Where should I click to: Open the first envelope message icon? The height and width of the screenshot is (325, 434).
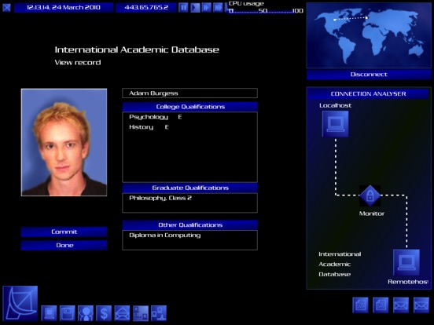point(401,305)
